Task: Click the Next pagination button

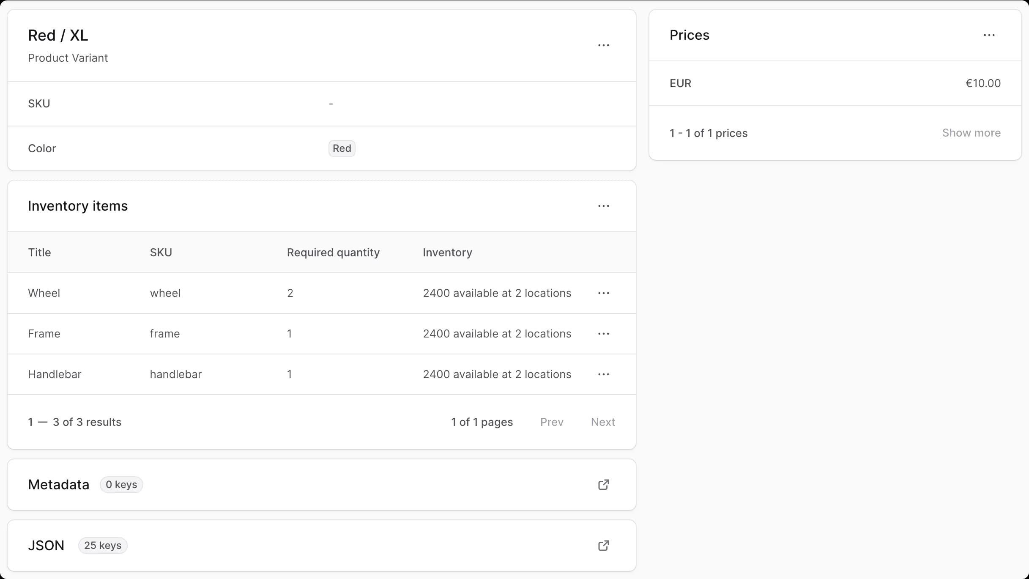Action: point(603,422)
